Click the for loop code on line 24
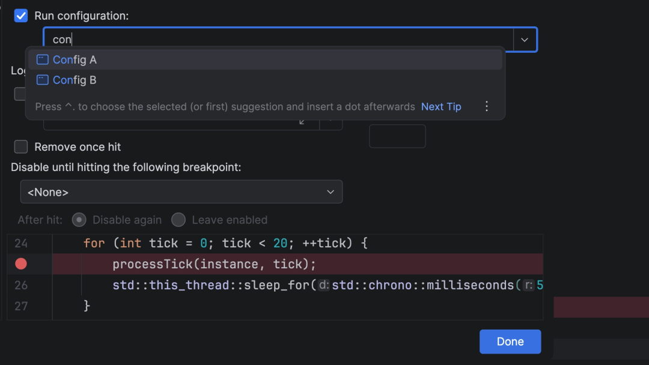 225,243
